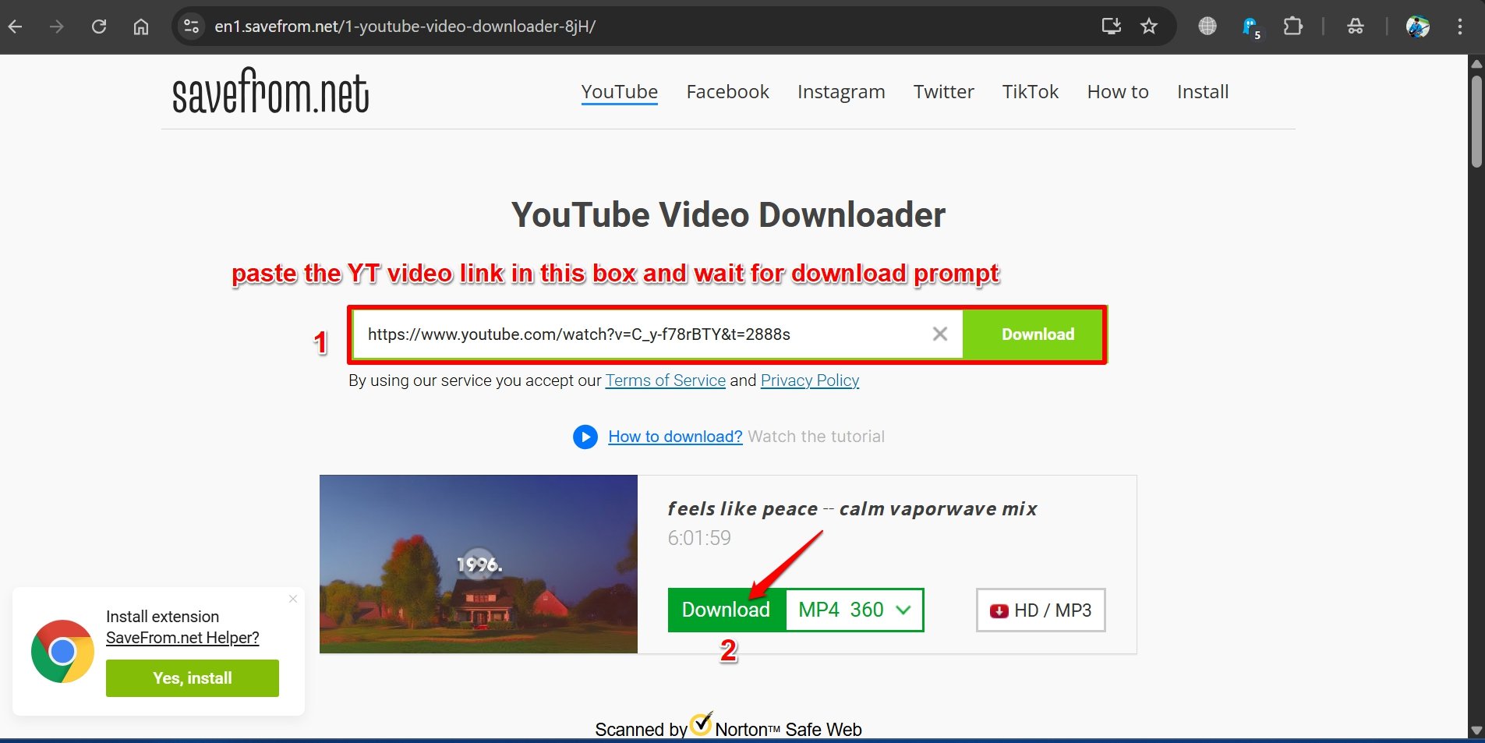Open the YouTube tab in site navigation
Screen dimensions: 1485x743
click(x=620, y=92)
